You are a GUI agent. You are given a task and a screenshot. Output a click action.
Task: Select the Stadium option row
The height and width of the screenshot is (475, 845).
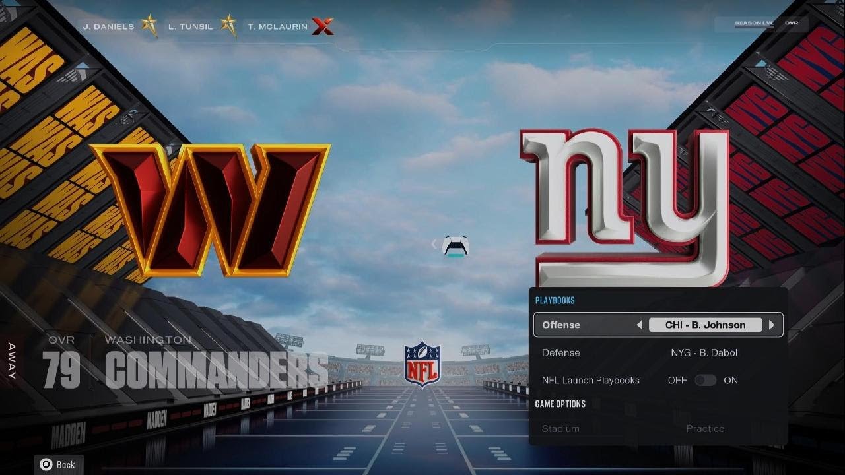click(x=658, y=428)
